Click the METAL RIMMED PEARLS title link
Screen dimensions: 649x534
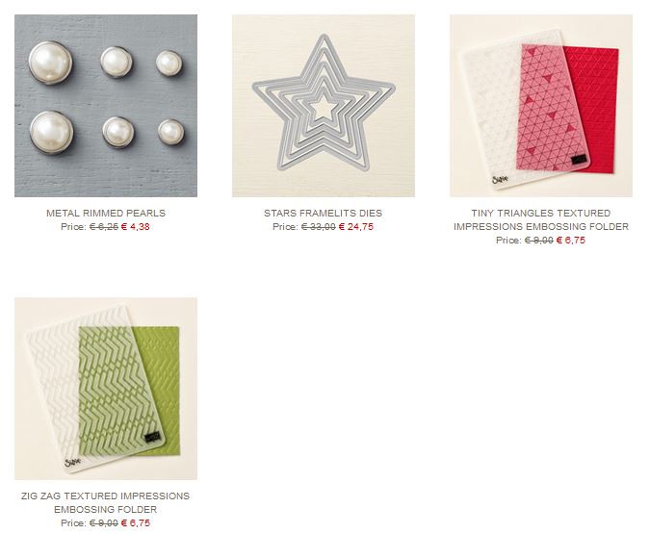(106, 213)
